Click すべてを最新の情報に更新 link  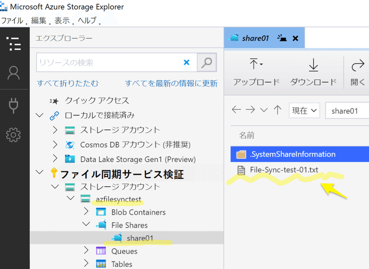coord(171,83)
